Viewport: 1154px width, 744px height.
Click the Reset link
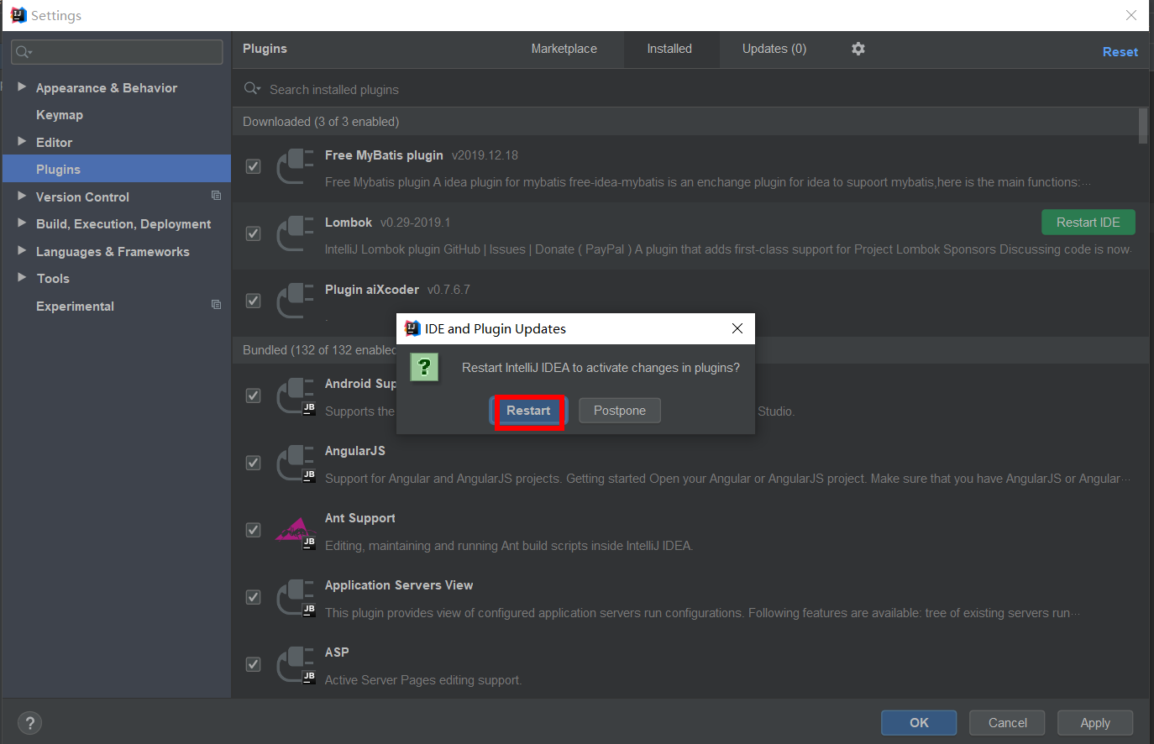pos(1120,52)
